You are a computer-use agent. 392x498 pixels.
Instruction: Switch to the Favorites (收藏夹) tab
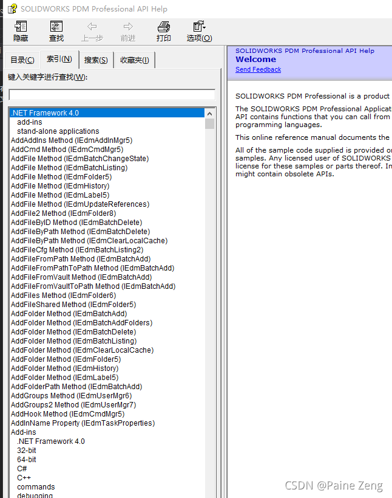134,60
